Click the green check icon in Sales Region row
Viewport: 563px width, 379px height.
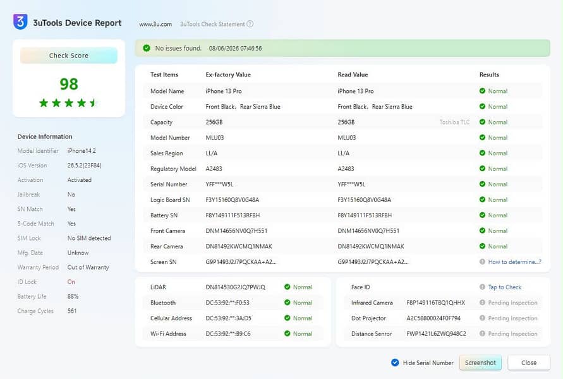pyautogui.click(x=482, y=153)
